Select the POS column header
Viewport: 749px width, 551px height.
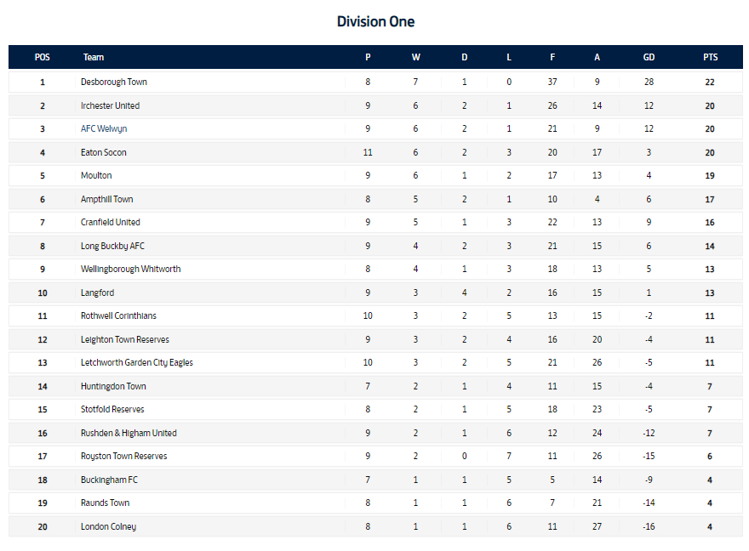pos(43,58)
